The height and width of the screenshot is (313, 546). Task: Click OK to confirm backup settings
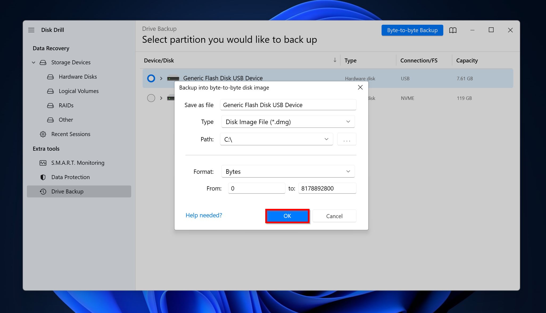[287, 216]
